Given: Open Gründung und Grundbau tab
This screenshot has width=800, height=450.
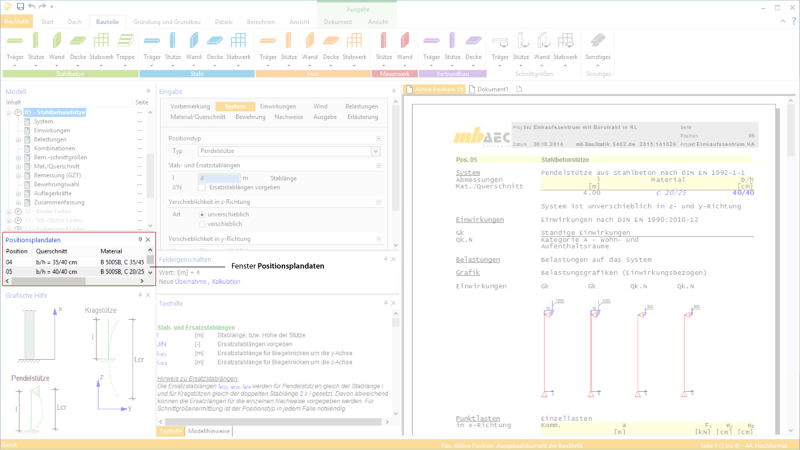Looking at the screenshot, I should pyautogui.click(x=167, y=22).
